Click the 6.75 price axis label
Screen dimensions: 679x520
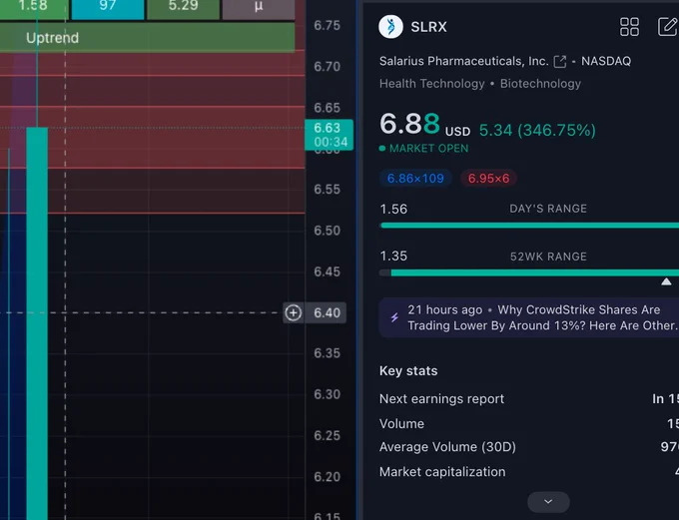point(327,26)
